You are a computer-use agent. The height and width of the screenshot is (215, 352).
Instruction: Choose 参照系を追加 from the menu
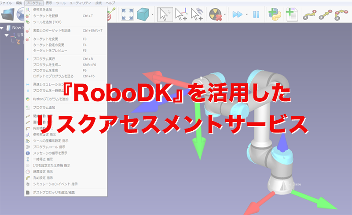point(66,10)
